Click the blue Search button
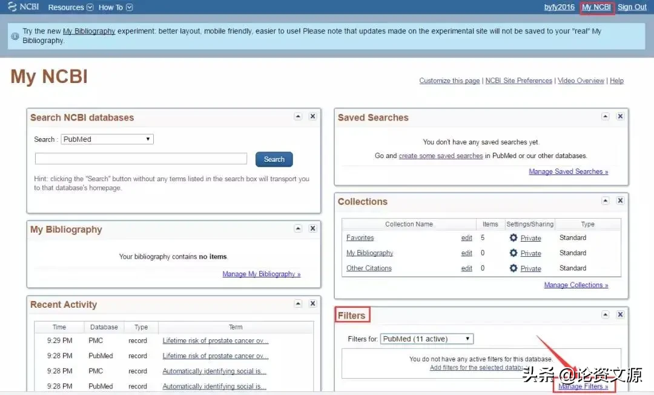Screen dimensions: 654x395 [274, 159]
